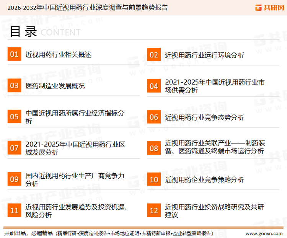This screenshot has width=287, height=238.
Task: Open chapter 近视用药企业竞争策略分析
Action: tap(204, 179)
